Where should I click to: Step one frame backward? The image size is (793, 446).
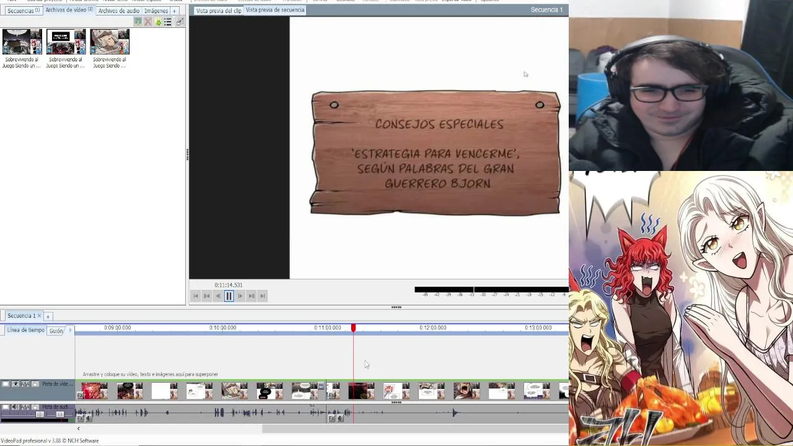pyautogui.click(x=218, y=296)
